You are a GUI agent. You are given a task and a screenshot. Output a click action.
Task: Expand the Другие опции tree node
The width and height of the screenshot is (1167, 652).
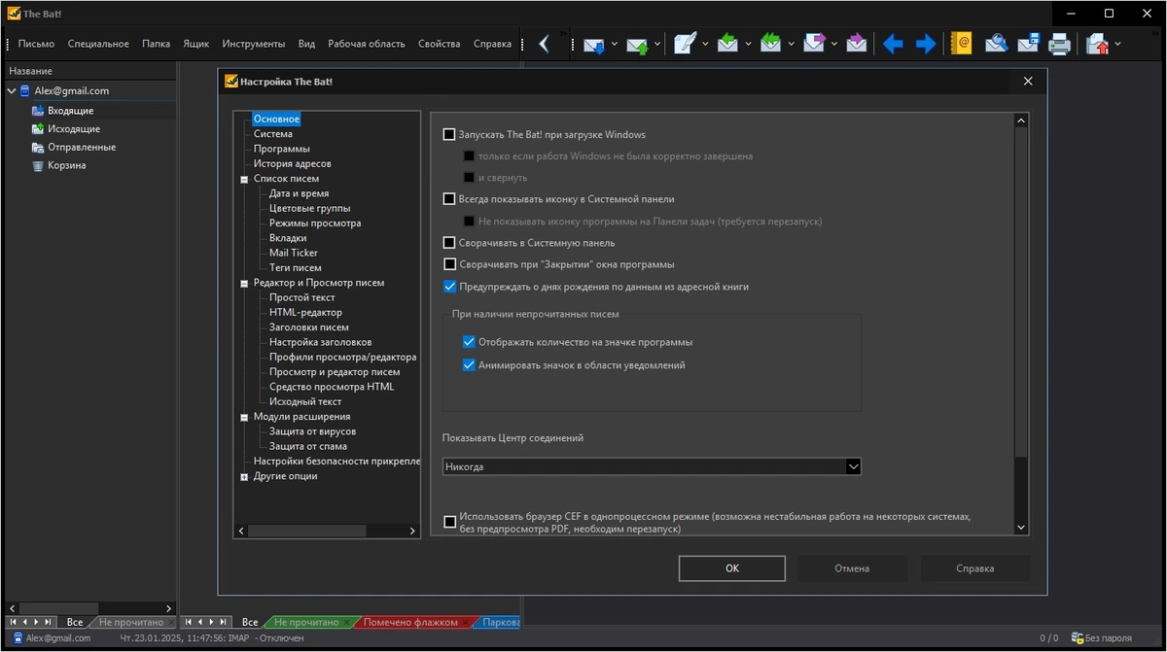[x=244, y=477]
